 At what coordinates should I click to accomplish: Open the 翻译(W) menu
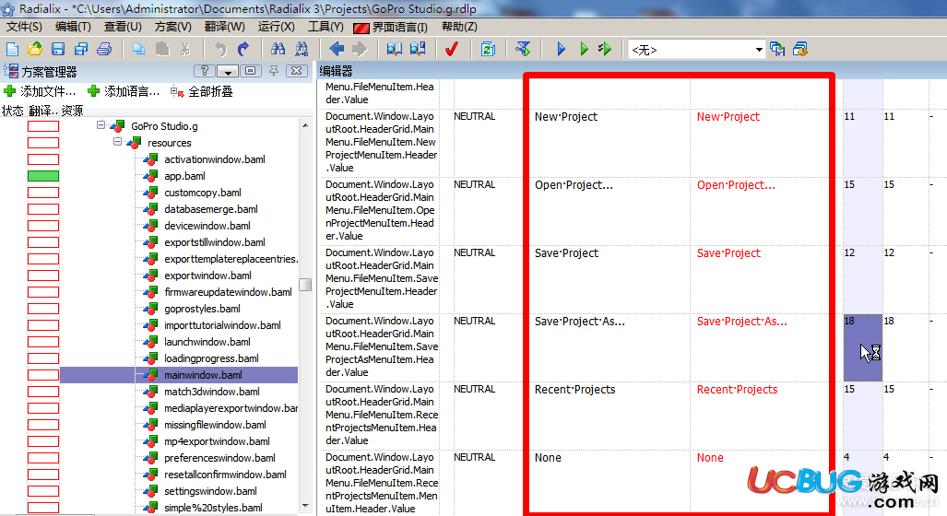[x=225, y=27]
